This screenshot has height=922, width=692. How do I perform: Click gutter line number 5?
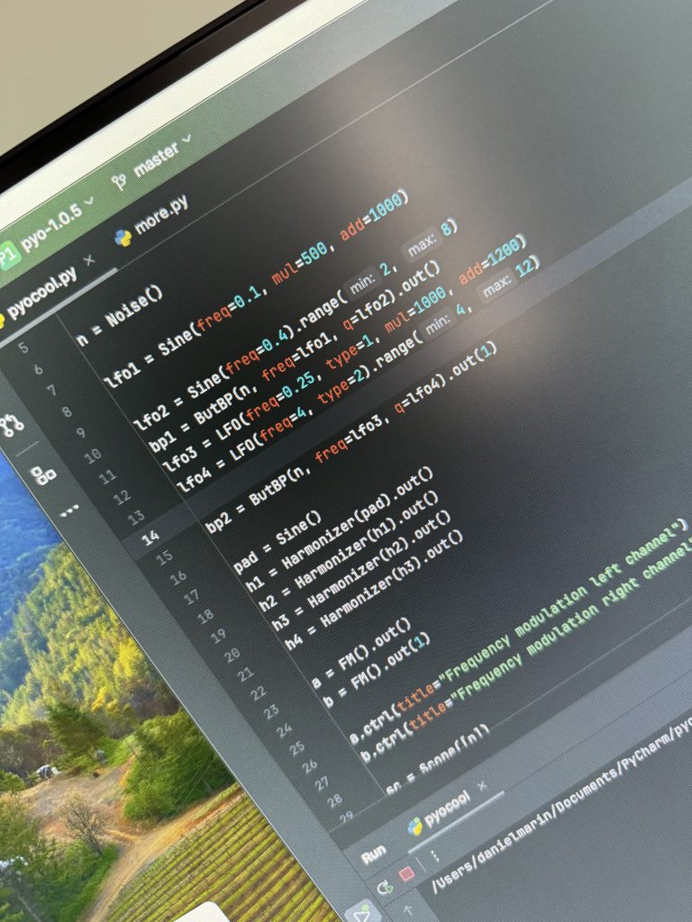(x=23, y=348)
